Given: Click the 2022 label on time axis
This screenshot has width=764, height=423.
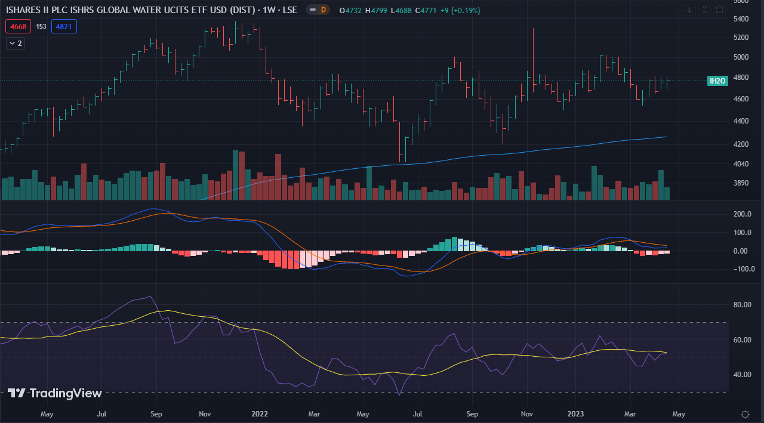Looking at the screenshot, I should [x=260, y=413].
